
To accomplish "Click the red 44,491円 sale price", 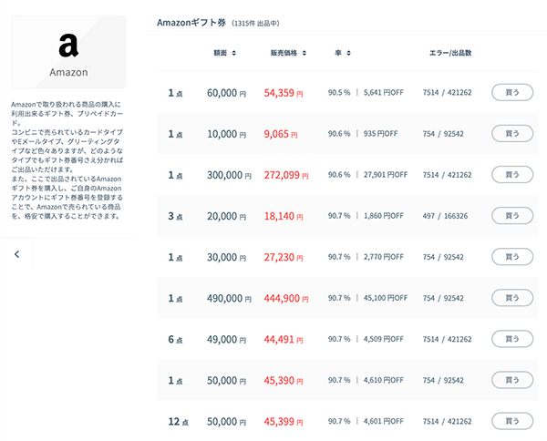I will 284,340.
